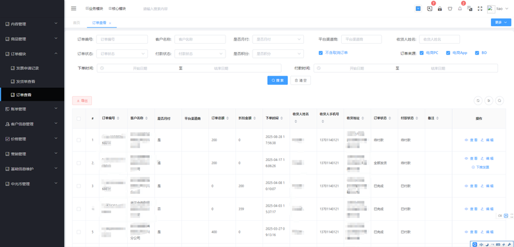514x247 pixels.
Task: Collapse the sidebar with the hamburger icon
Action: [73, 8]
